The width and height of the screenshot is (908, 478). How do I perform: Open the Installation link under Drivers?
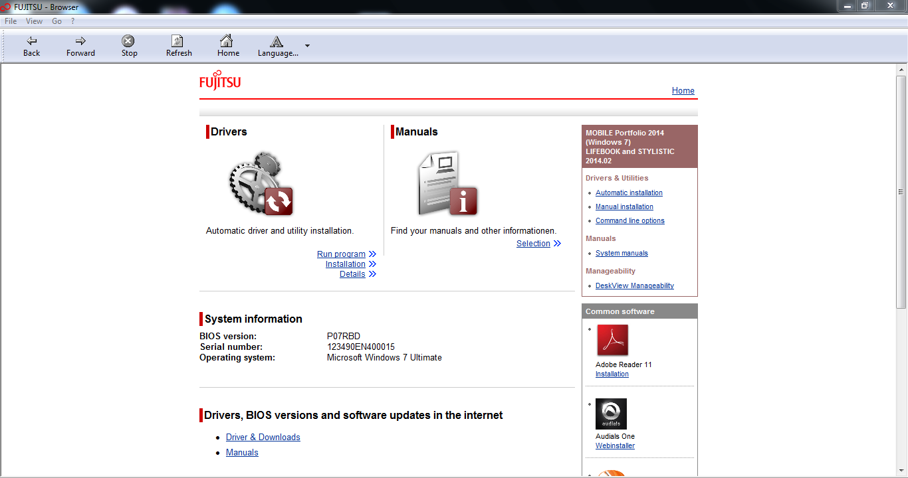(x=345, y=264)
